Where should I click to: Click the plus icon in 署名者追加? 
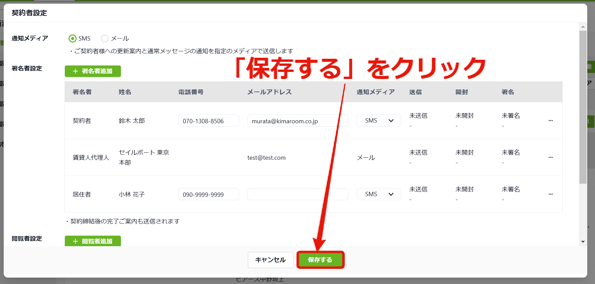[x=75, y=71]
